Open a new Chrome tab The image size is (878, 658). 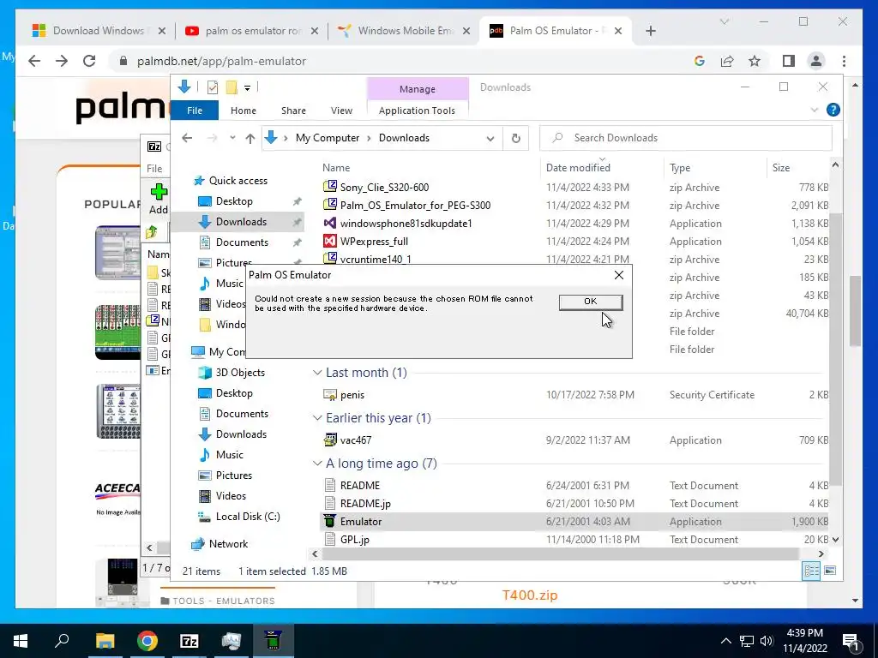[x=650, y=31]
